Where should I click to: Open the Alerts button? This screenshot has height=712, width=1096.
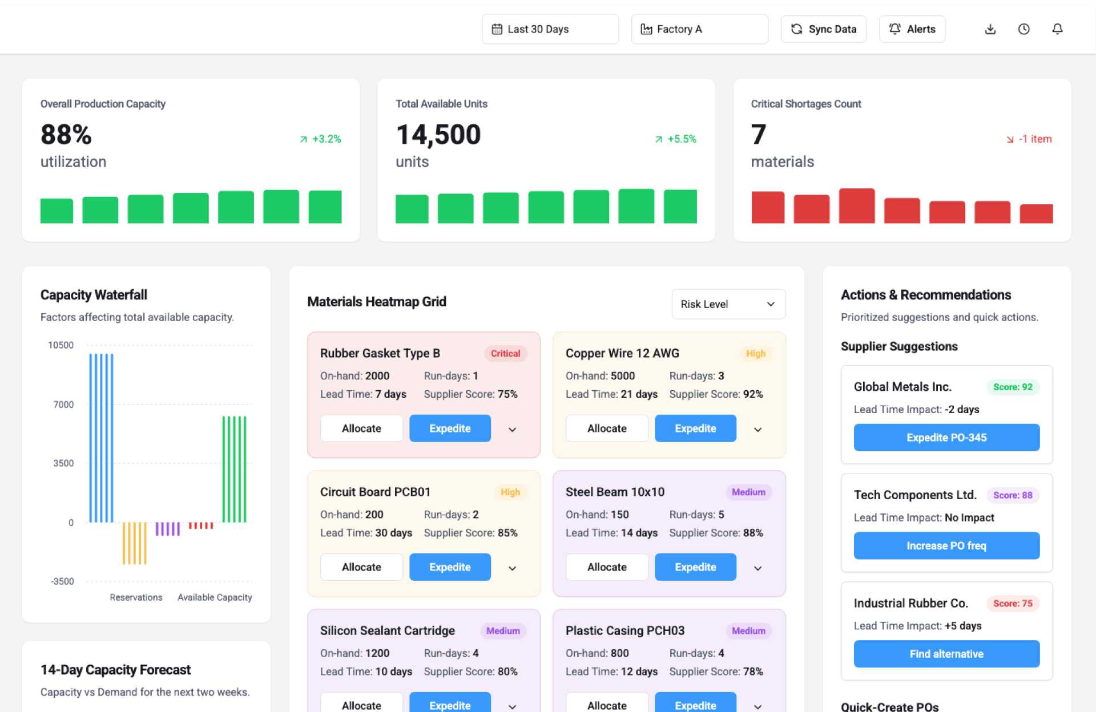click(912, 29)
